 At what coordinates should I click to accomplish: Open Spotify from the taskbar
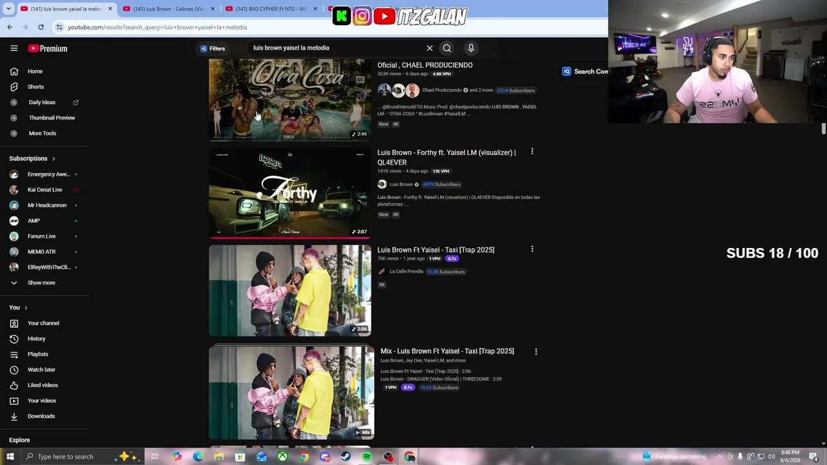pyautogui.click(x=367, y=457)
